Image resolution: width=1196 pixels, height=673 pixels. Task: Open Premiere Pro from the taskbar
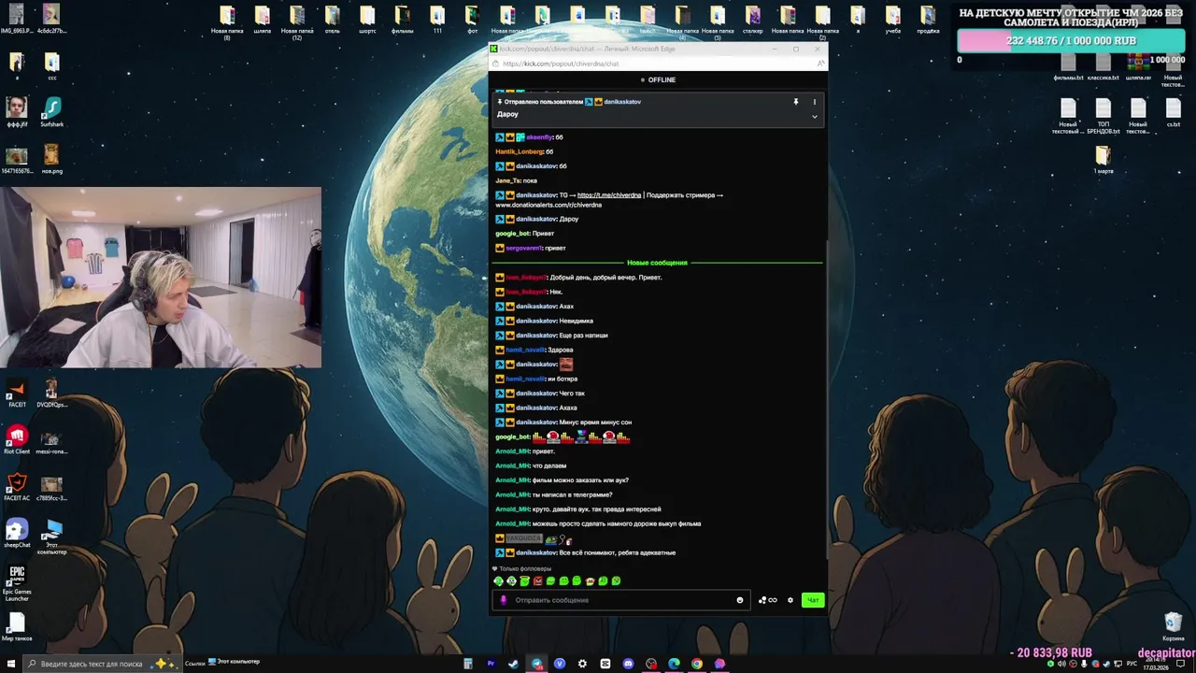click(x=491, y=664)
